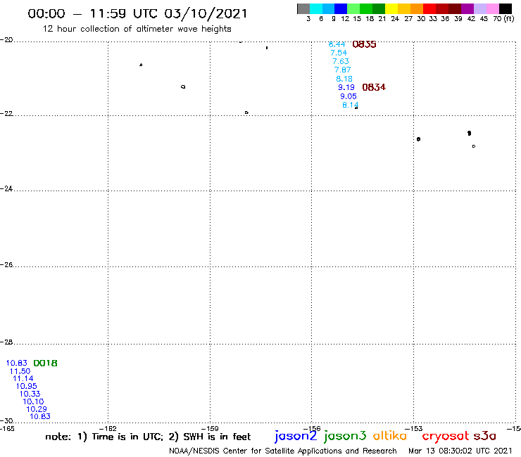Click the wave height reading 8.18
This screenshot has width=521, height=457.
coord(344,79)
